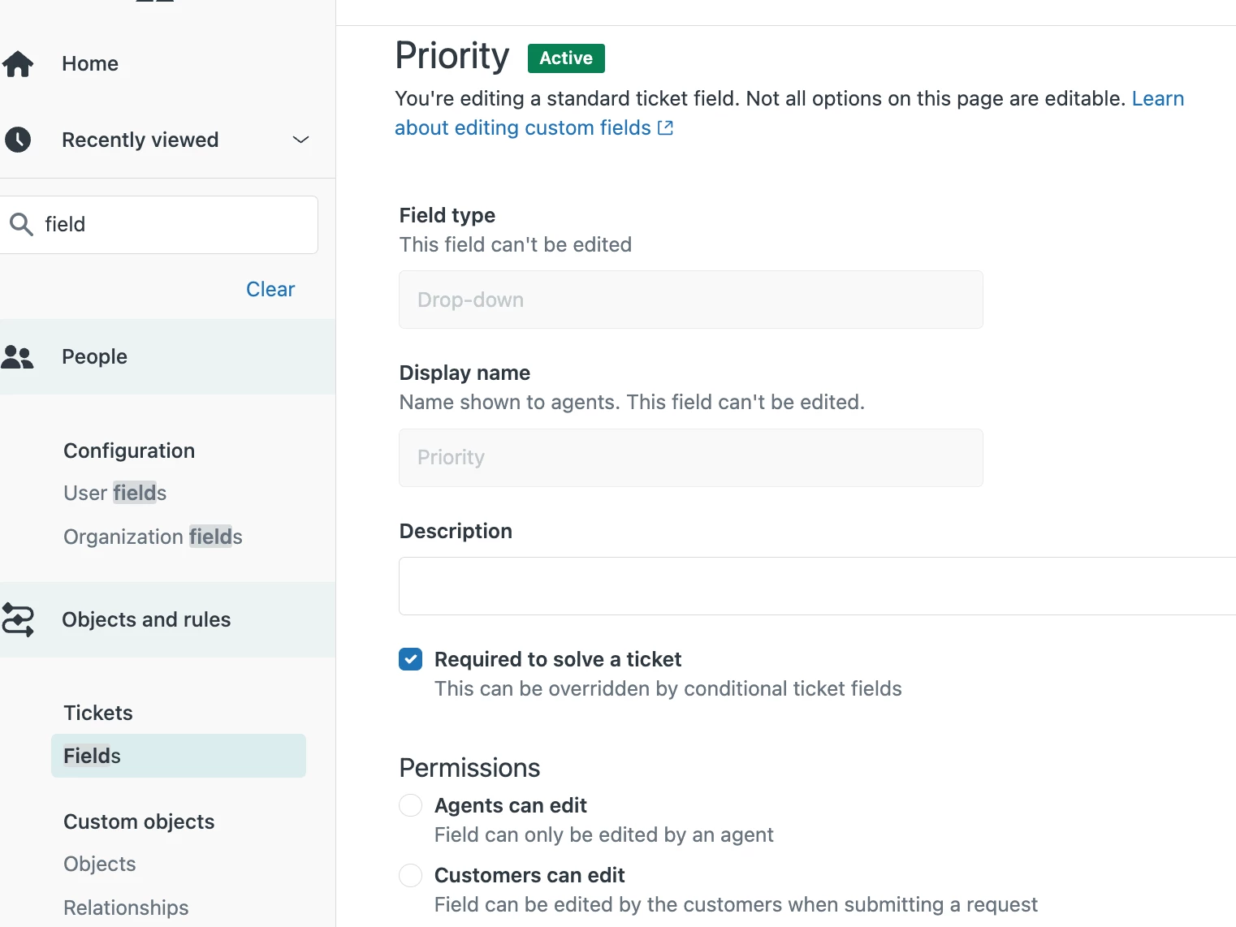Expand the Recently viewed chevron

point(300,140)
